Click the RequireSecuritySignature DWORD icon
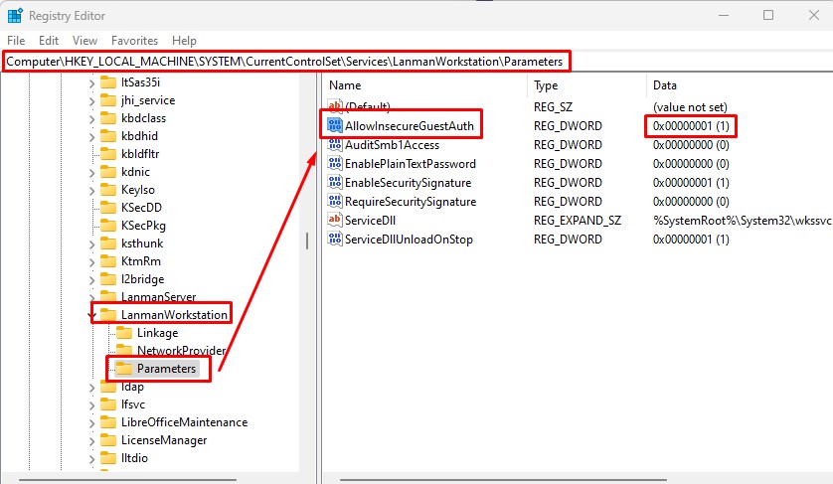 [x=335, y=201]
